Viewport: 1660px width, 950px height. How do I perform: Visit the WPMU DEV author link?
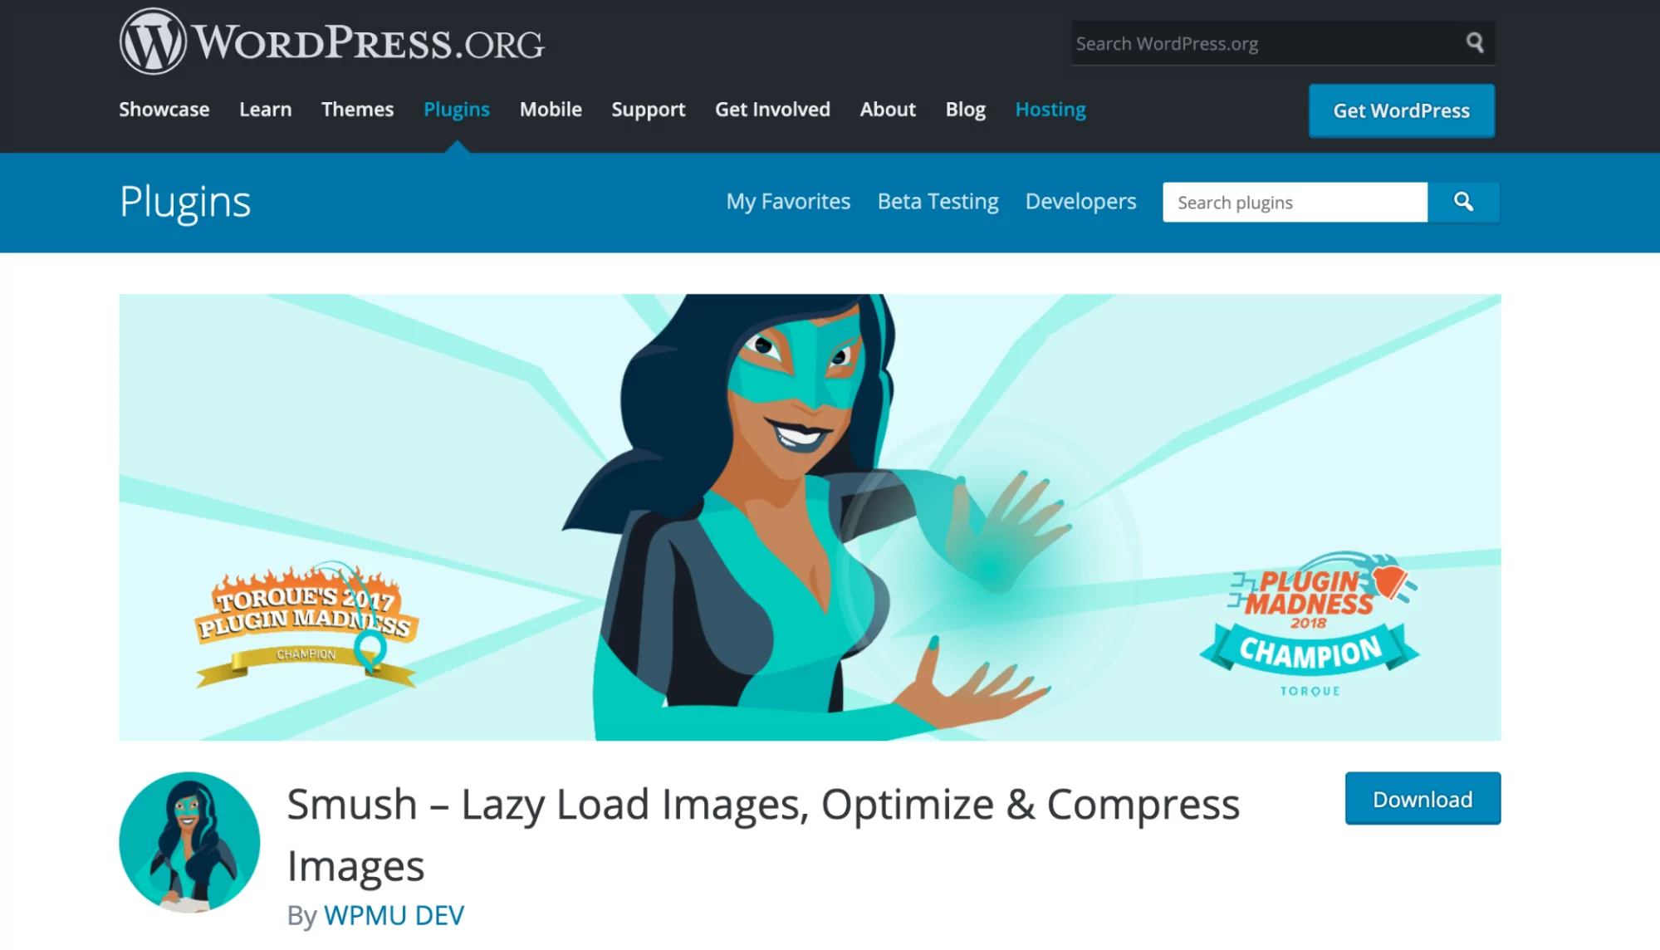click(394, 915)
